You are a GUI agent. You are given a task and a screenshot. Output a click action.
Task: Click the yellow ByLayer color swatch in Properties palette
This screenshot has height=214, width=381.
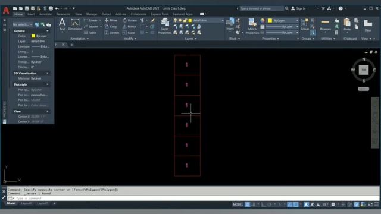coord(33,36)
